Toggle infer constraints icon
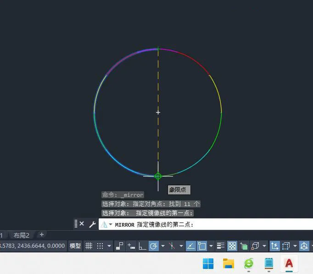Image resolution: width=313 pixels, height=274 pixels. click(120, 246)
